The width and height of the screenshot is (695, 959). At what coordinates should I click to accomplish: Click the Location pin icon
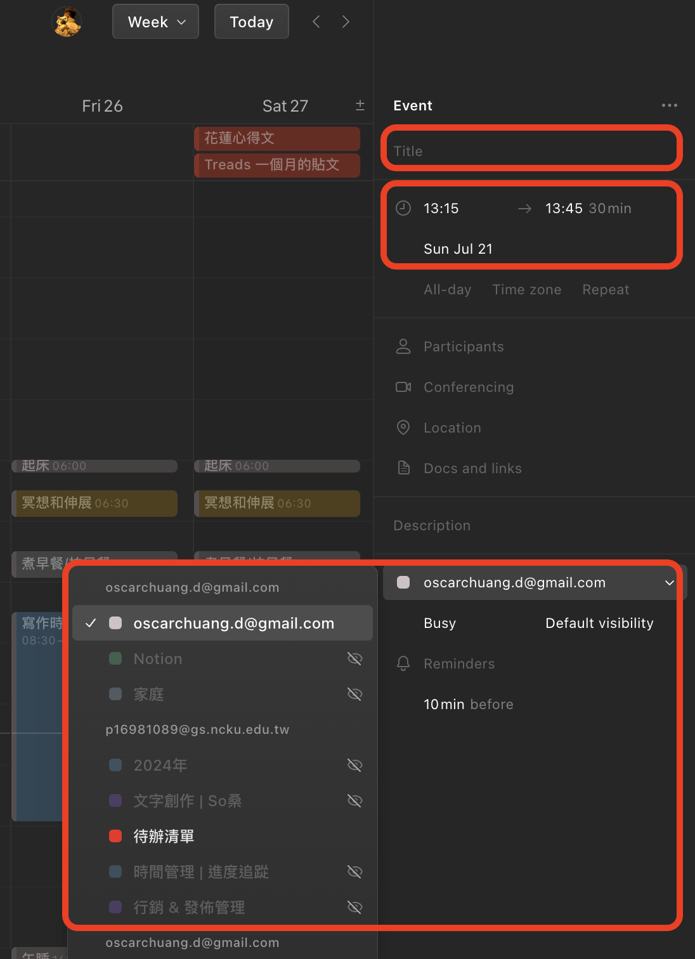403,427
